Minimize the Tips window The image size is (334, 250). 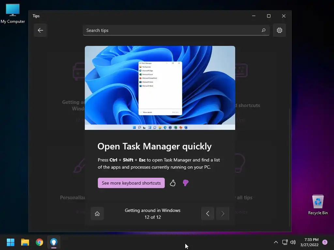pyautogui.click(x=254, y=16)
